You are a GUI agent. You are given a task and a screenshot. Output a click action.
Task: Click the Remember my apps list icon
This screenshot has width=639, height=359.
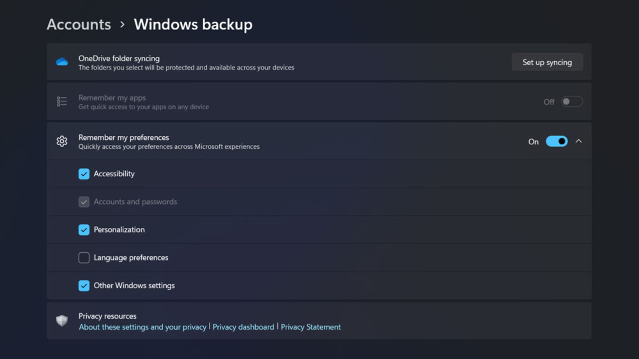[62, 101]
